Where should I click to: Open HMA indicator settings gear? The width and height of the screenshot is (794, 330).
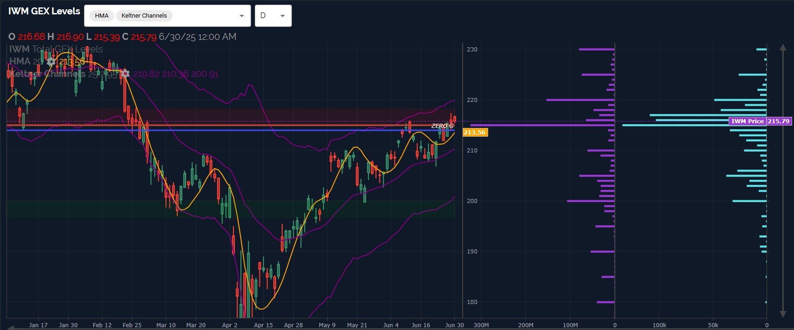[x=51, y=62]
